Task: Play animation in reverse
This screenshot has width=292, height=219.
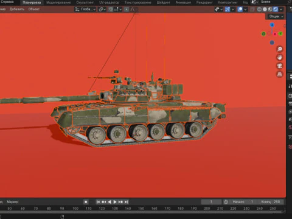Action: [x=109, y=202]
